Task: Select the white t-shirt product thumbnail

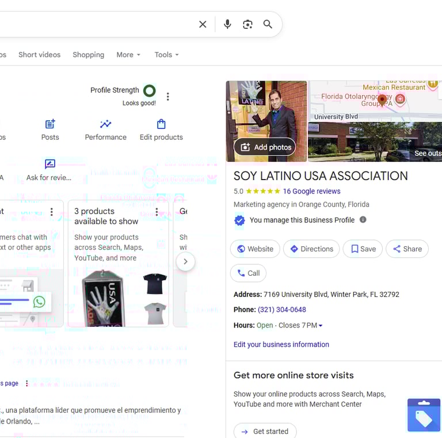Action: pyautogui.click(x=155, y=314)
